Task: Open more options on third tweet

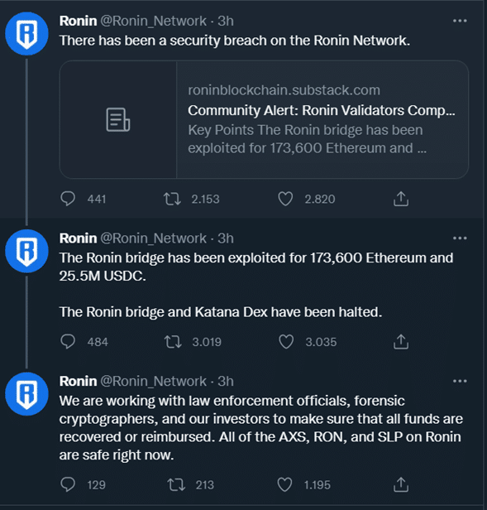Action: coord(460,381)
